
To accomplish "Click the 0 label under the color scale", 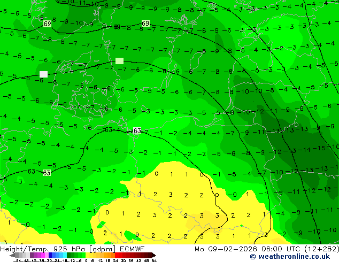I will click(x=86, y=260).
